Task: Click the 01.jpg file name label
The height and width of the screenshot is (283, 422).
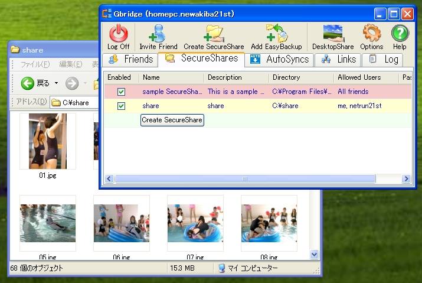Action: coord(48,175)
